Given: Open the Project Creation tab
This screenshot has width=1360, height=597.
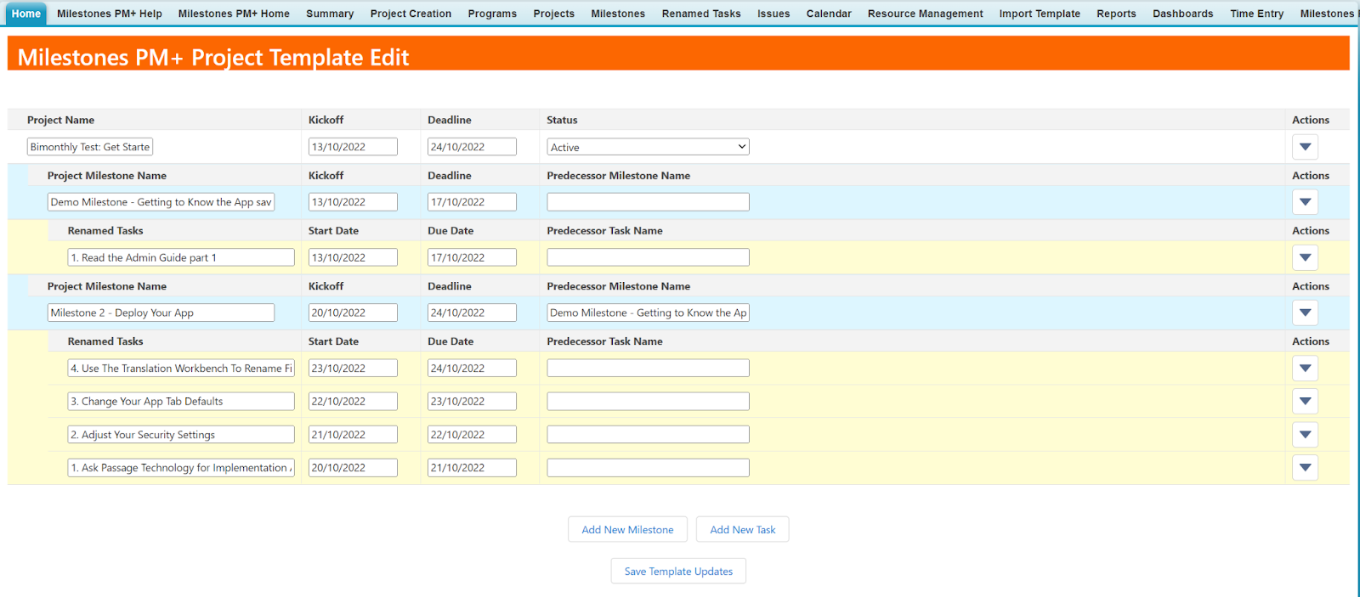Looking at the screenshot, I should [x=411, y=14].
